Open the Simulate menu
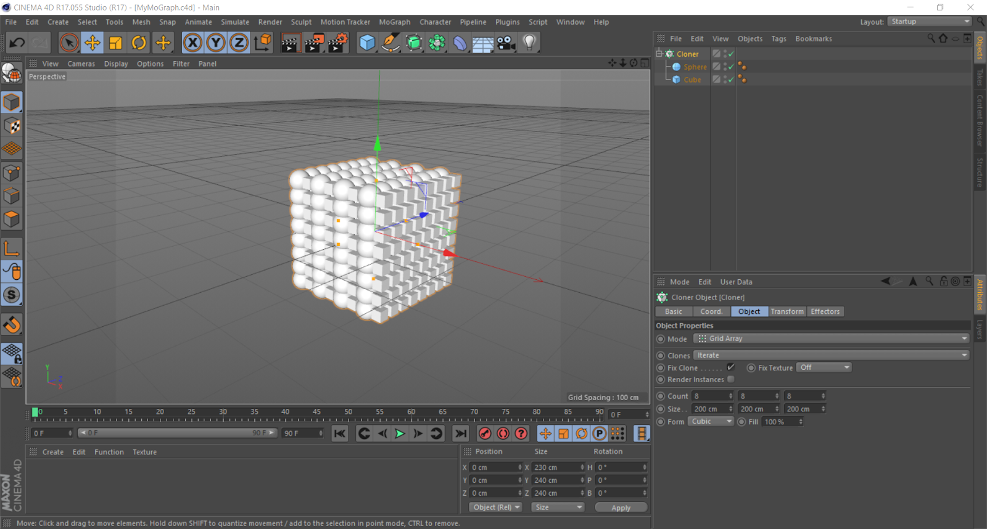This screenshot has height=529, width=987. point(235,22)
